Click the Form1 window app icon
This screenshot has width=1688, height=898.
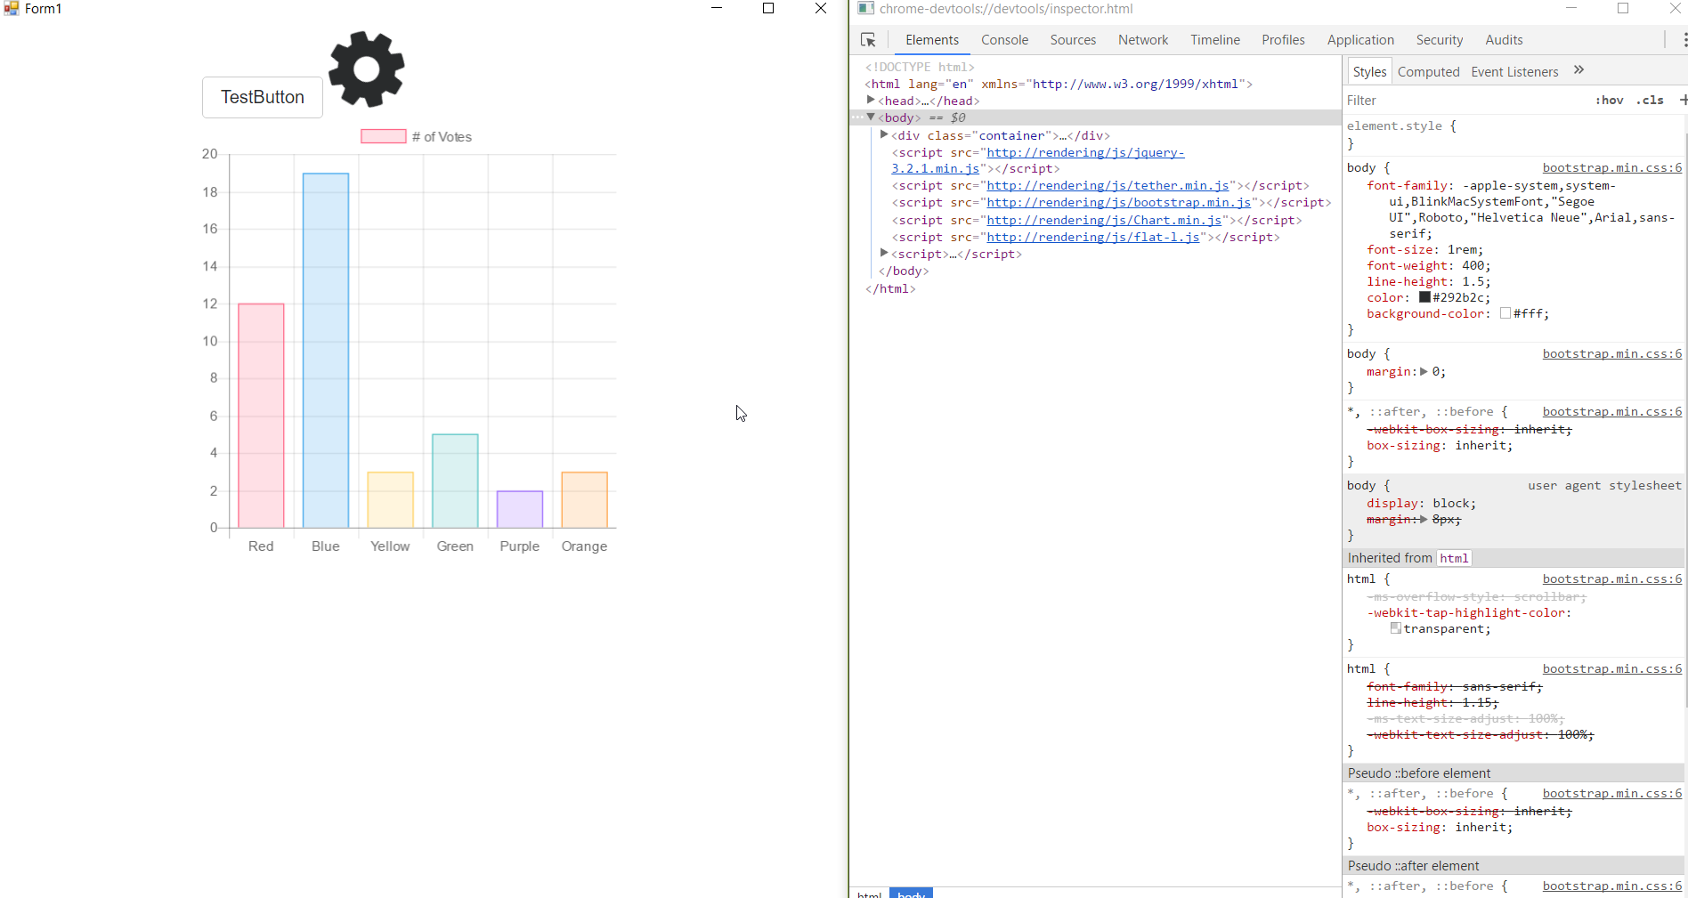coord(12,8)
